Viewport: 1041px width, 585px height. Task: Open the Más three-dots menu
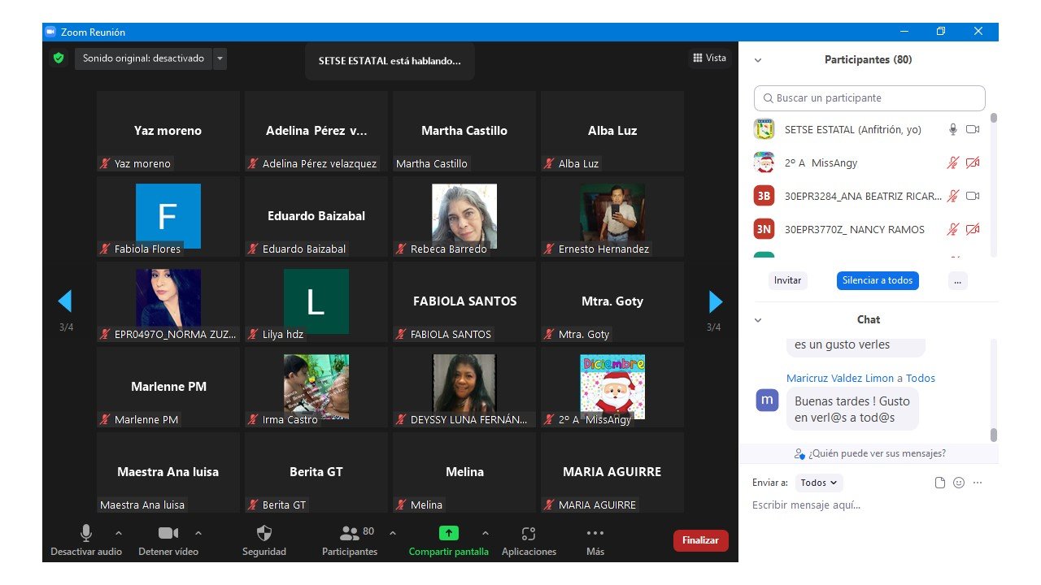point(595,534)
